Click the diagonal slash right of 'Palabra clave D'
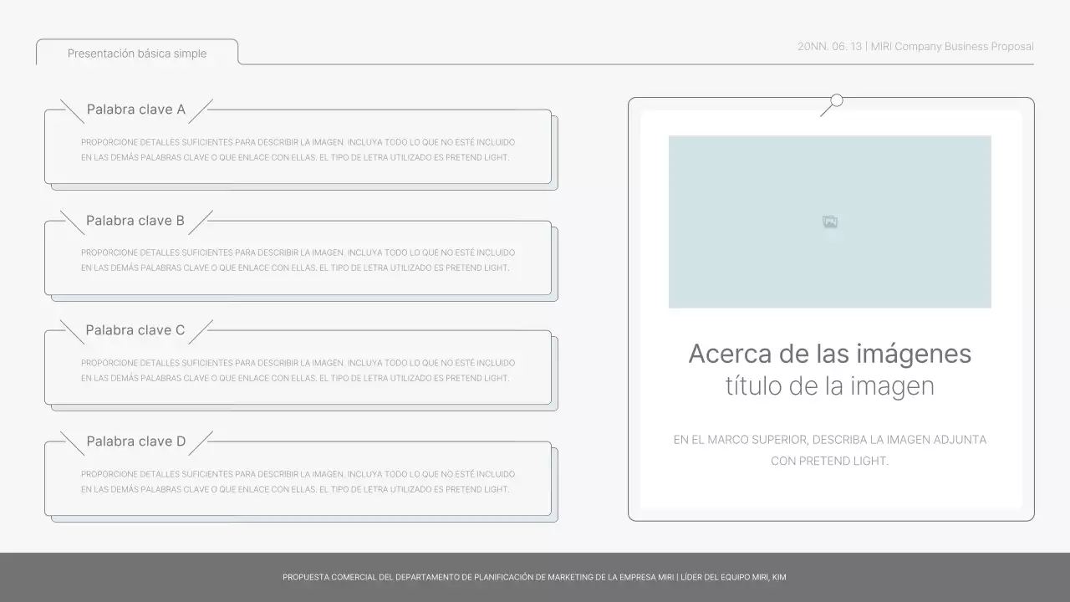The image size is (1070, 602). point(201,443)
